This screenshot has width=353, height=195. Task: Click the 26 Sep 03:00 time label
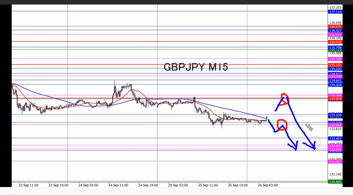click(x=268, y=185)
